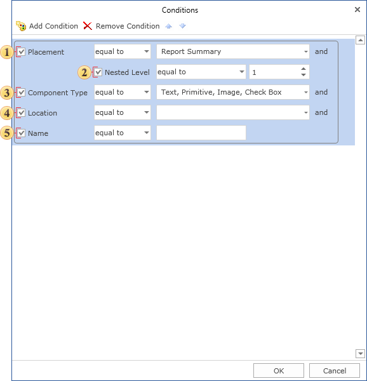Viewport: 367px width, 381px height.
Task: Toggle the Name condition checkbox
Action: click(x=22, y=133)
